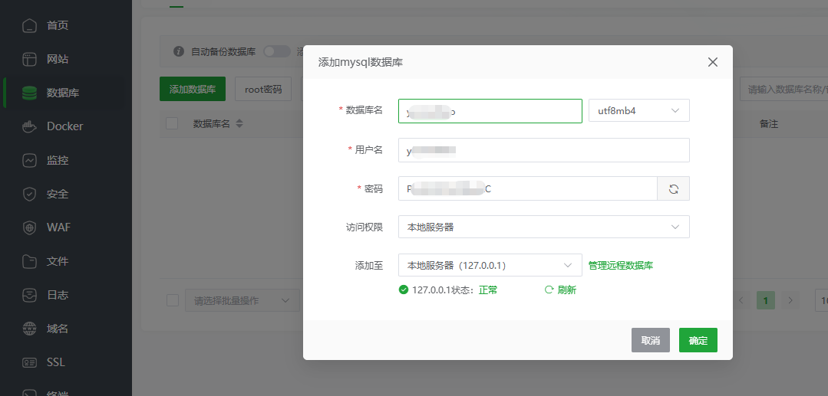
Task: Focus the 数据库名 input field
Action: click(490, 111)
